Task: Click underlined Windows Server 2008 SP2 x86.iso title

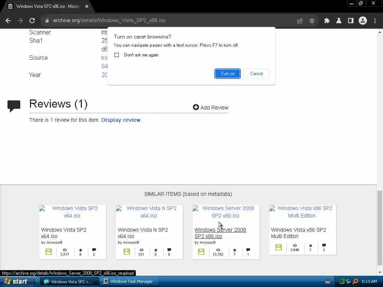Action: [220, 233]
